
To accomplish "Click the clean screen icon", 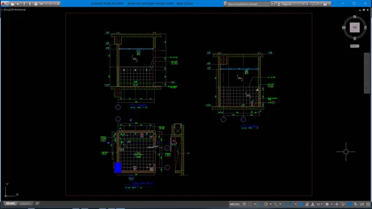I will [x=362, y=204].
